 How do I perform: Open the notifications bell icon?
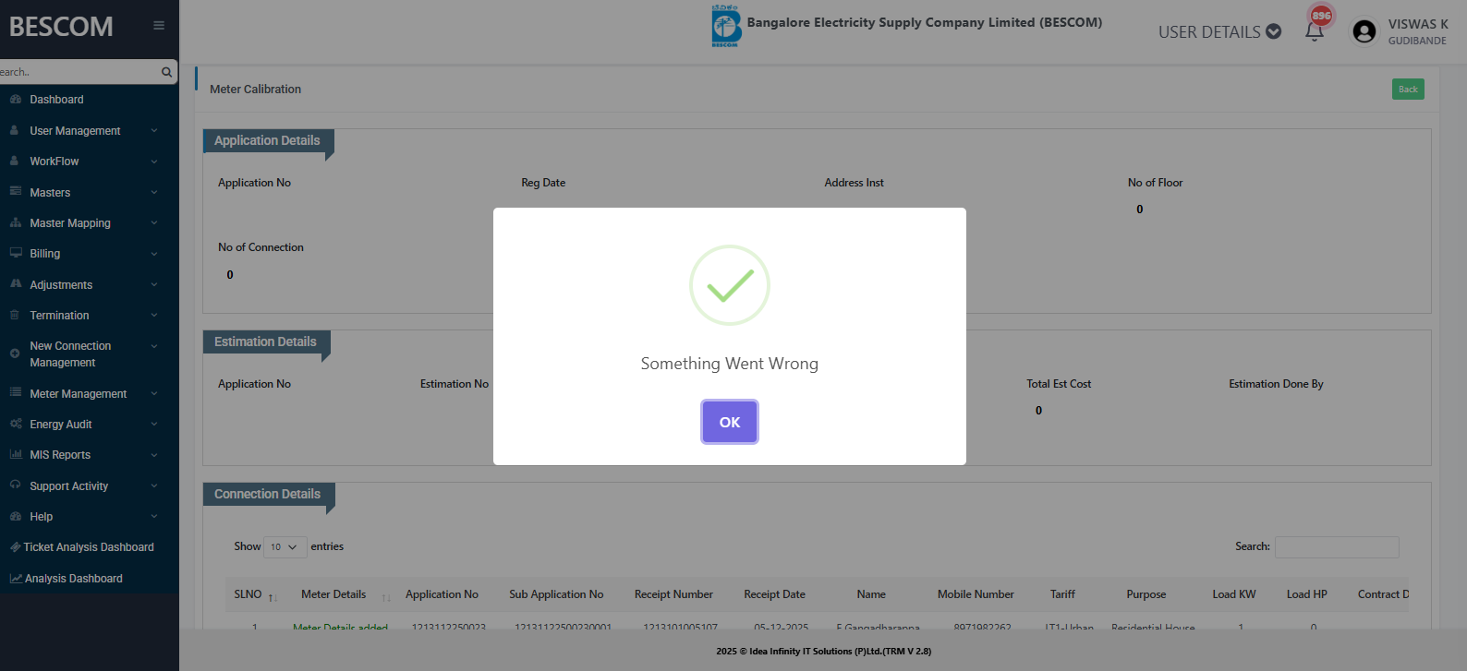tap(1314, 31)
